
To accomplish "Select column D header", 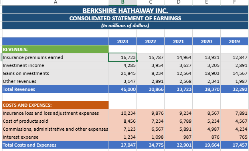I will point(178,2).
